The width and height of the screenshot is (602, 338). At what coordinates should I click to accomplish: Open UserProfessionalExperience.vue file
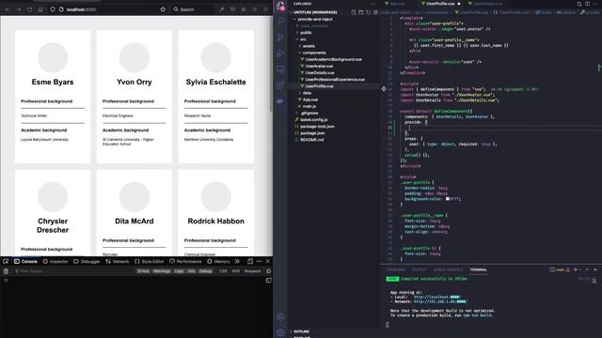coord(332,79)
